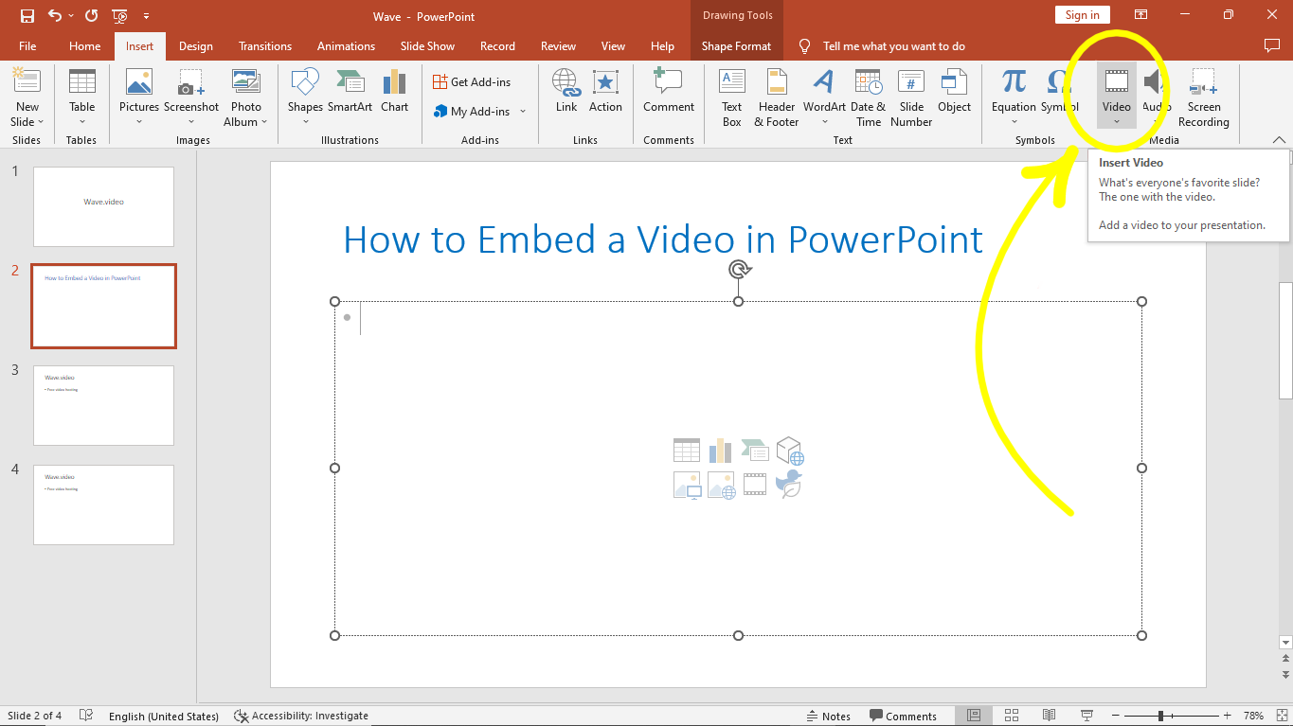Switch to the Animations ribbon tab
1293x726 pixels.
click(345, 45)
